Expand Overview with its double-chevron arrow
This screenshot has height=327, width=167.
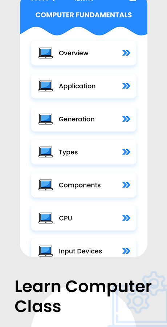[126, 53]
